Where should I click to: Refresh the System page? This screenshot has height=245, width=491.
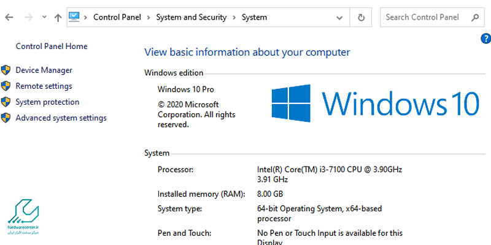[x=361, y=18]
